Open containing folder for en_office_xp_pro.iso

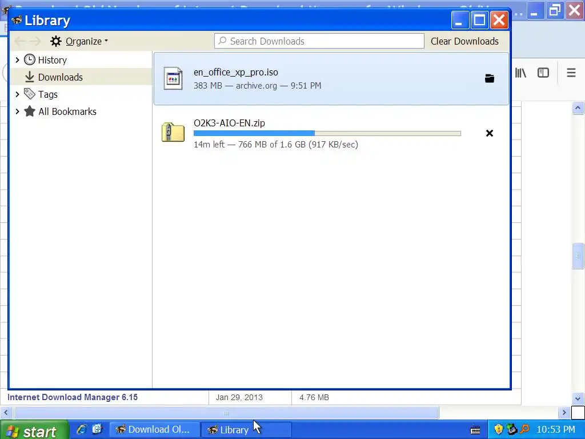tap(489, 78)
